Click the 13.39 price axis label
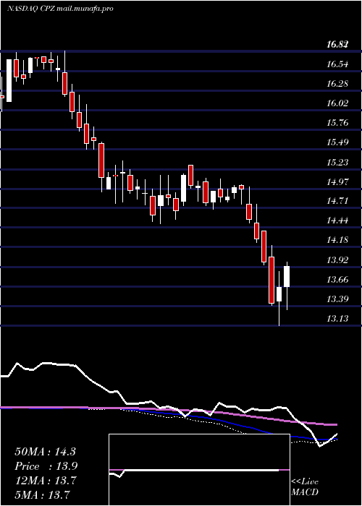Viewport: 362px width, 506px height. click(337, 299)
